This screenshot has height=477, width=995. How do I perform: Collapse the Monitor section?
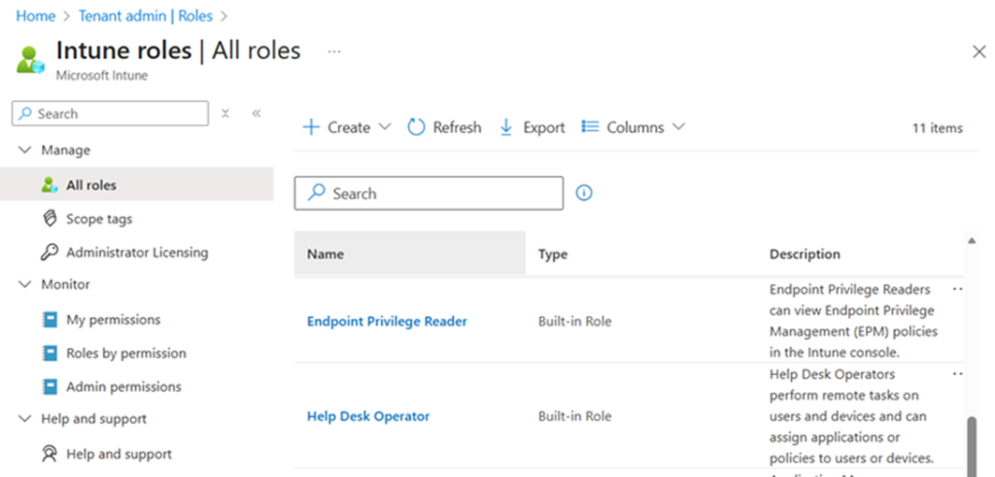(25, 285)
